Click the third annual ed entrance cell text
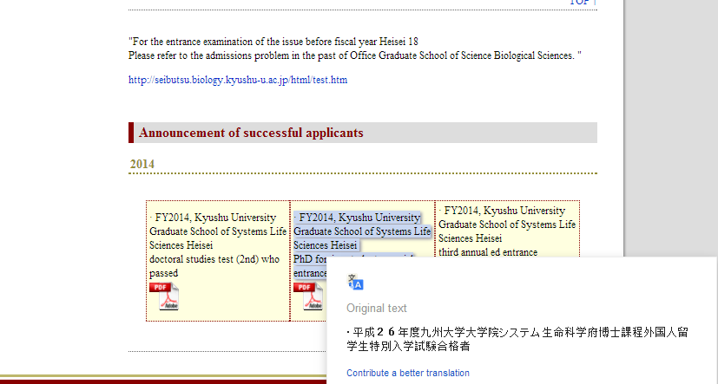The image size is (718, 384). (487, 252)
